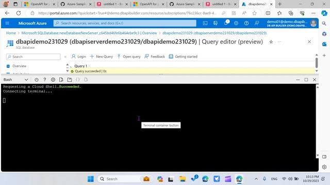
Task: Open the Azure portal hamburger menu
Action: point(7,23)
